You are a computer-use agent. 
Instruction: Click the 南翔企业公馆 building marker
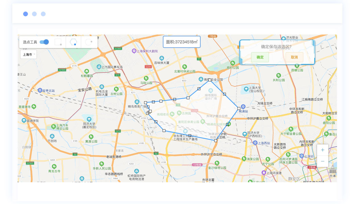point(201,79)
